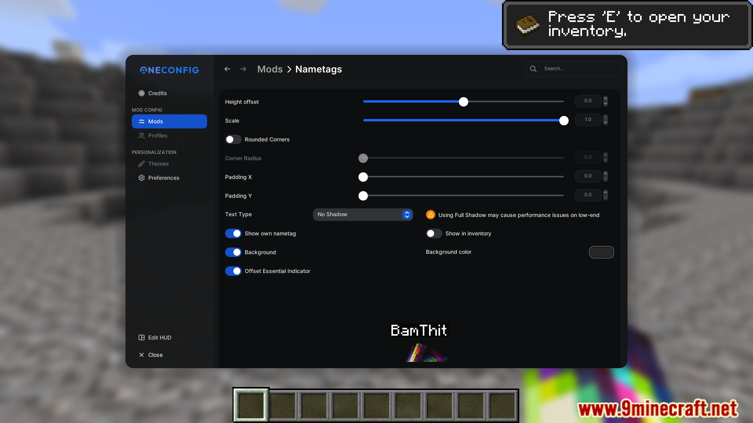Decrease Height offset with down stepper
The width and height of the screenshot is (753, 423).
click(x=606, y=104)
